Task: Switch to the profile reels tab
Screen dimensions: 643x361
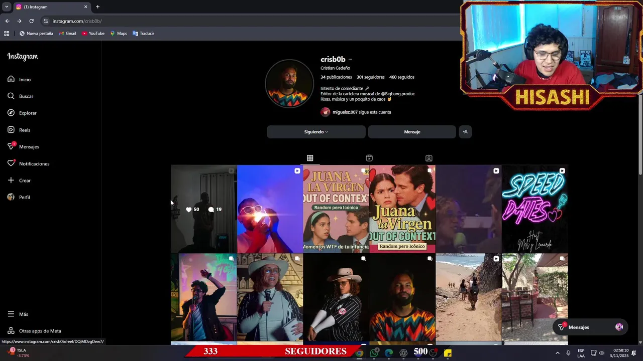Action: [369, 158]
